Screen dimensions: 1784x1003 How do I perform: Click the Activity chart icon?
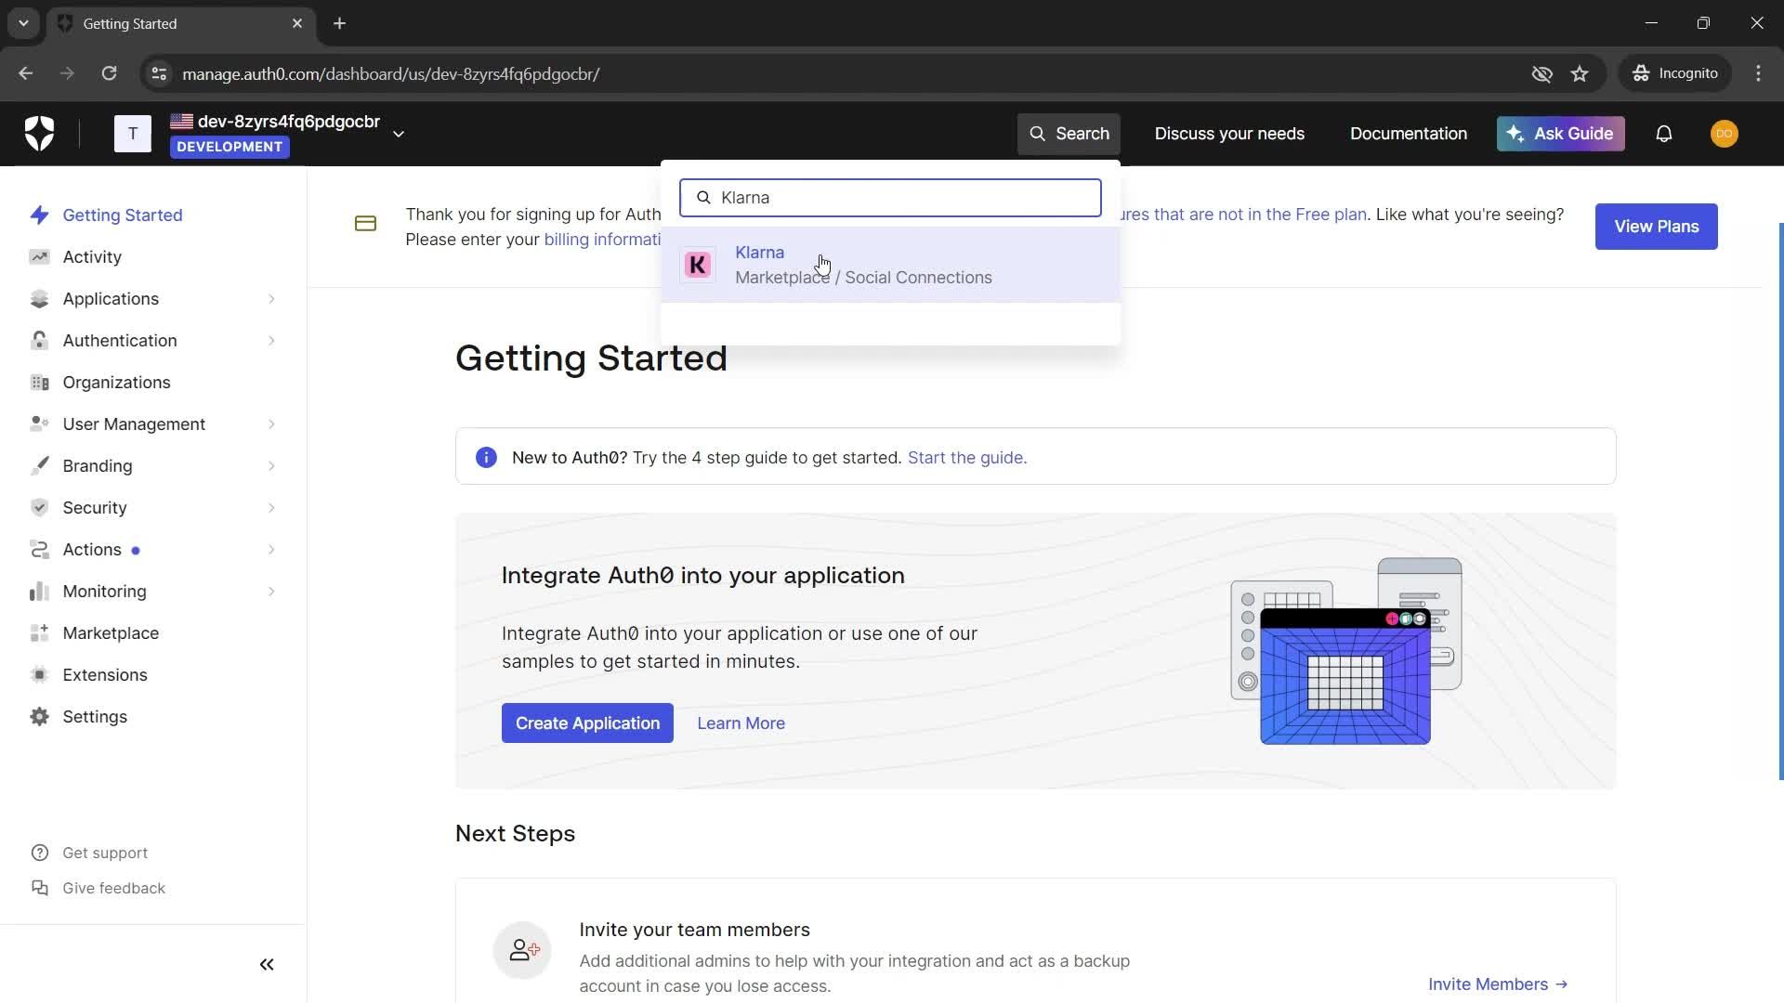tap(39, 257)
